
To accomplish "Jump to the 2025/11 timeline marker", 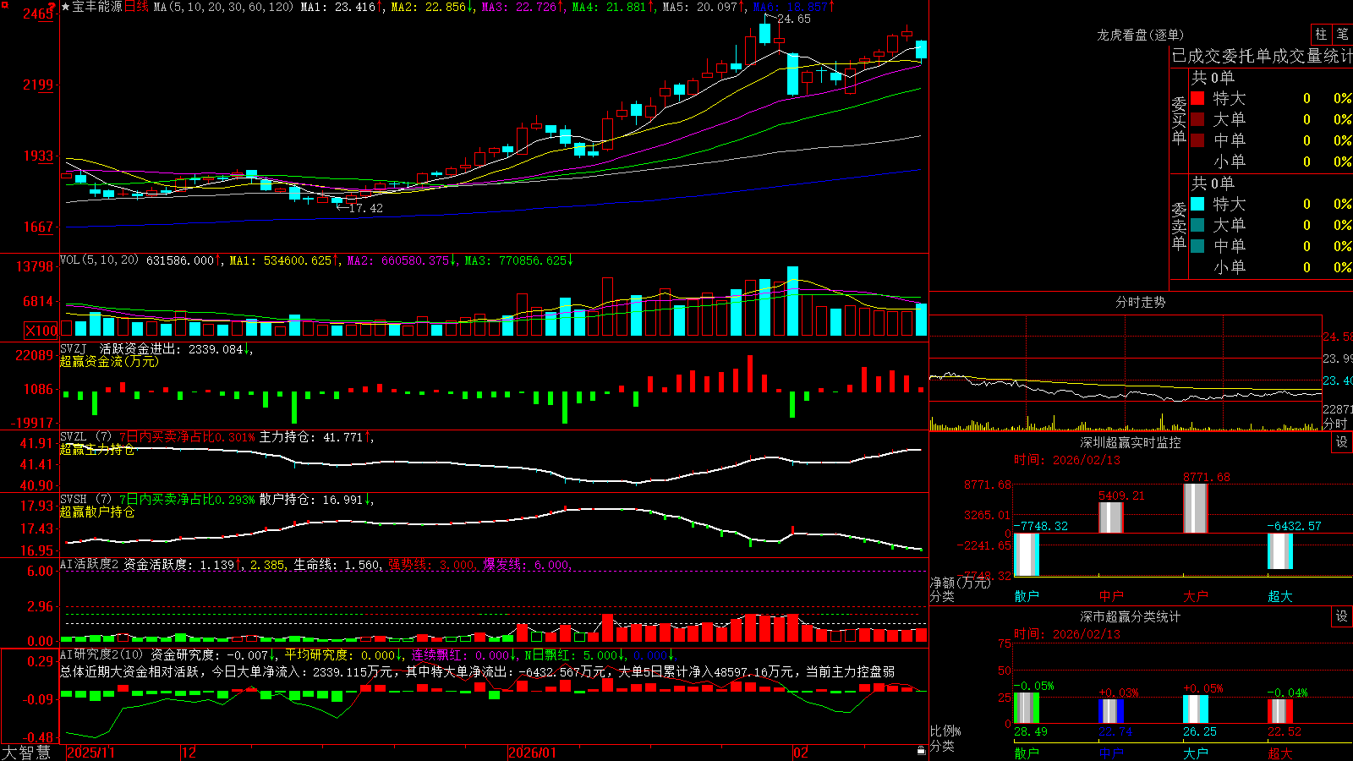I will tap(90, 753).
